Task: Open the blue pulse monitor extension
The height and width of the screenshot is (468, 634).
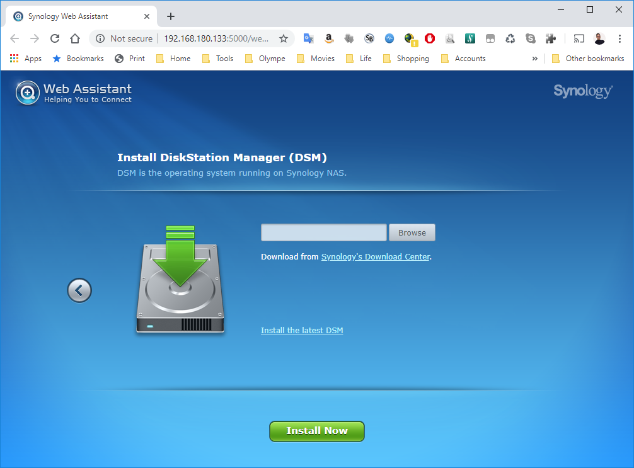Action: 389,38
